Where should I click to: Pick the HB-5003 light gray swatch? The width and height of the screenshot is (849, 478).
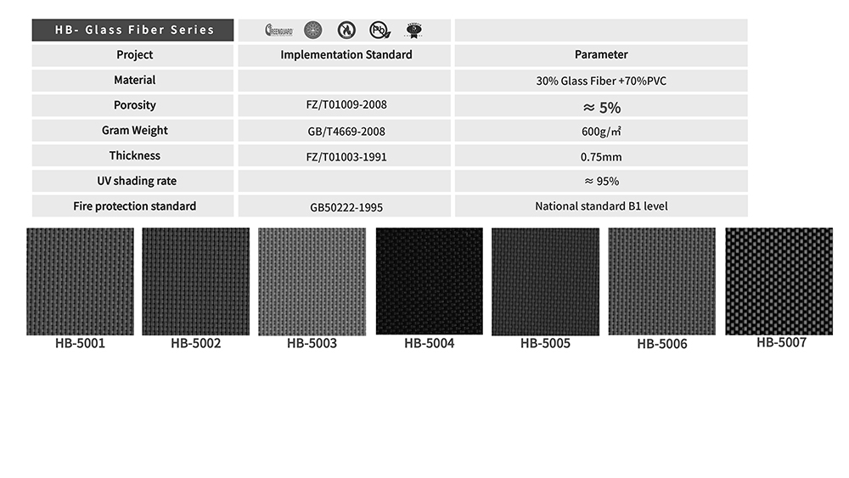click(312, 281)
